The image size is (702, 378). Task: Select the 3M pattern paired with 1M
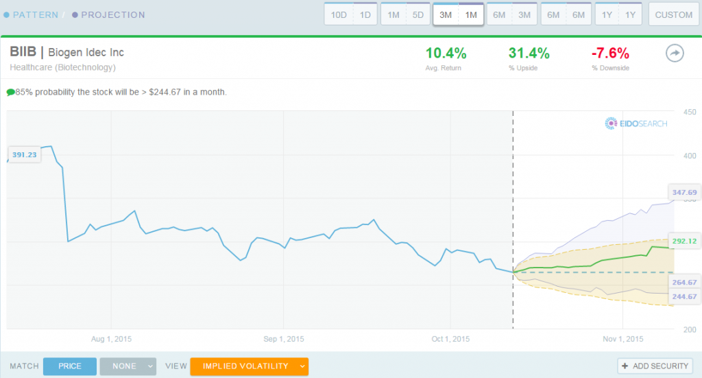pyautogui.click(x=446, y=15)
